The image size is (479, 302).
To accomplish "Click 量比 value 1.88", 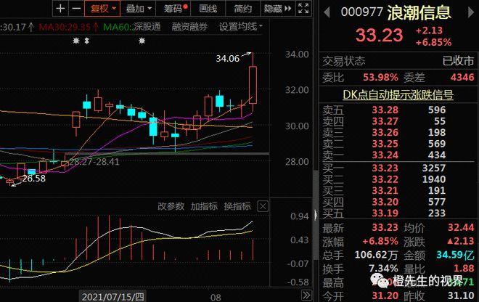I will (464, 269).
